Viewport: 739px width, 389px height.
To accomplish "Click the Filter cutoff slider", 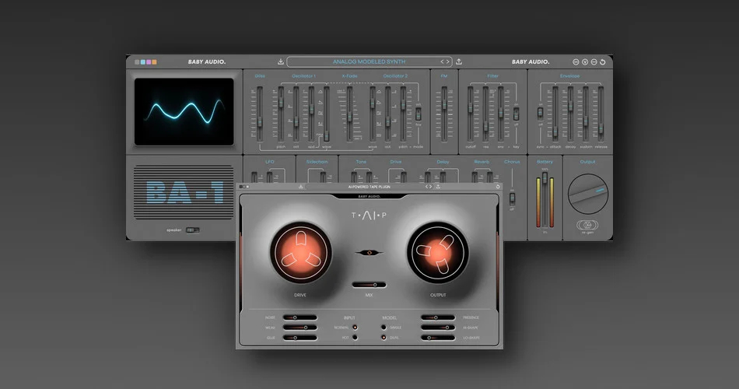I will [x=470, y=114].
